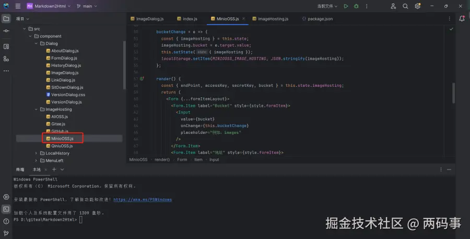Image resolution: width=470 pixels, height=239 pixels.
Task: Expand the LocalHistory folder
Action: point(36,153)
